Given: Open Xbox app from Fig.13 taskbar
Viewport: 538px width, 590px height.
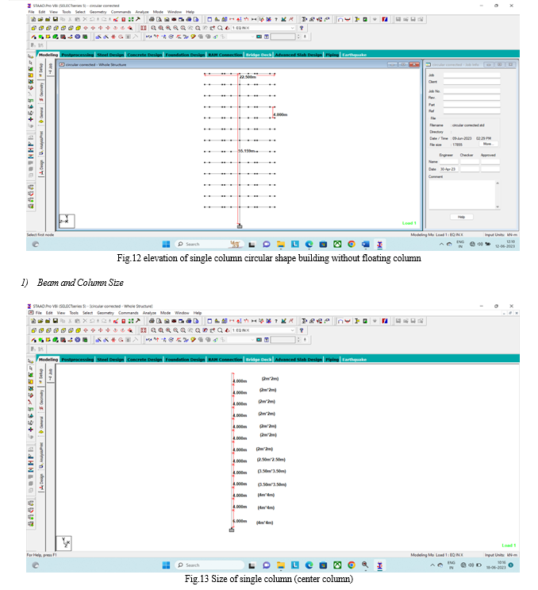Looking at the screenshot, I should tap(337, 565).
